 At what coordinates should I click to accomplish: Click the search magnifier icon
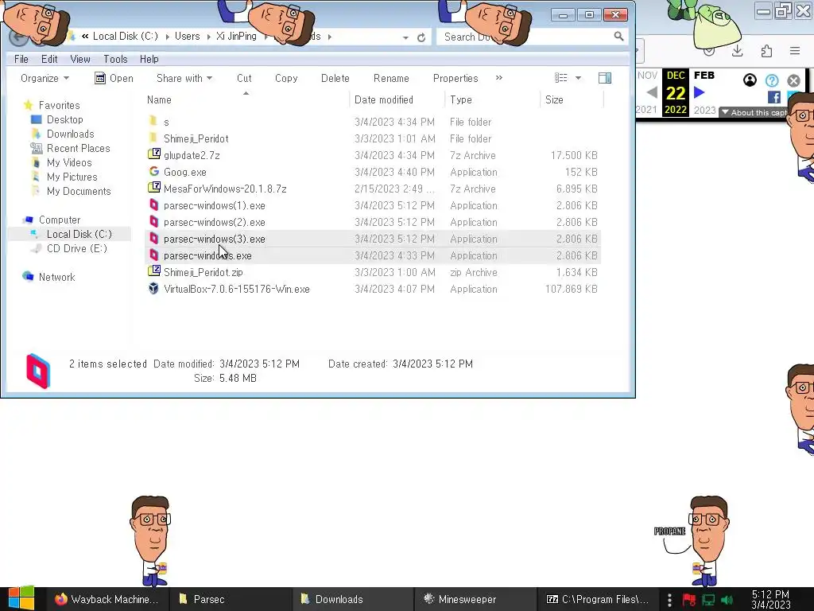coord(618,37)
